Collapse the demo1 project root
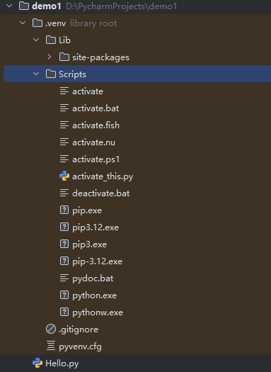The width and height of the screenshot is (271, 372). pyautogui.click(x=9, y=6)
